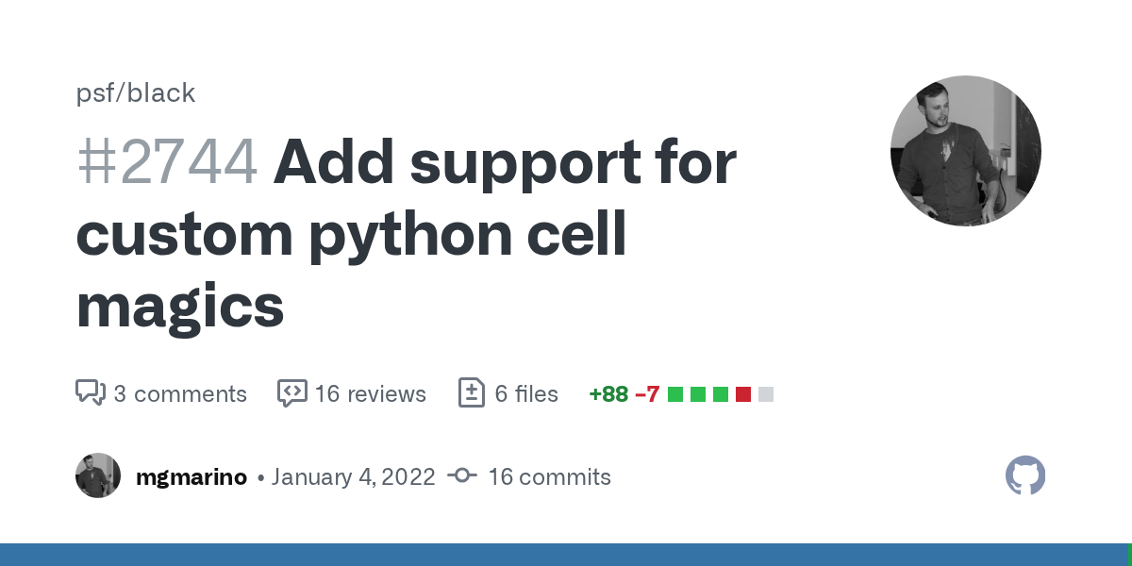
Task: Click the mgmarino username
Action: 191,477
